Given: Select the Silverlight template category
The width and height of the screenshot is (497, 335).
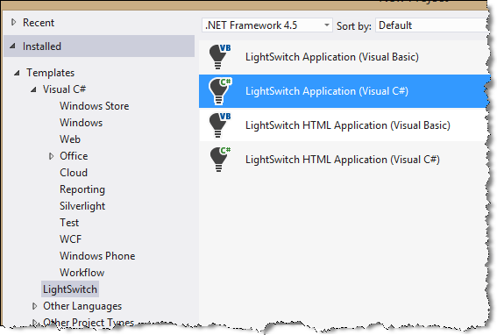Looking at the screenshot, I should coord(82,206).
